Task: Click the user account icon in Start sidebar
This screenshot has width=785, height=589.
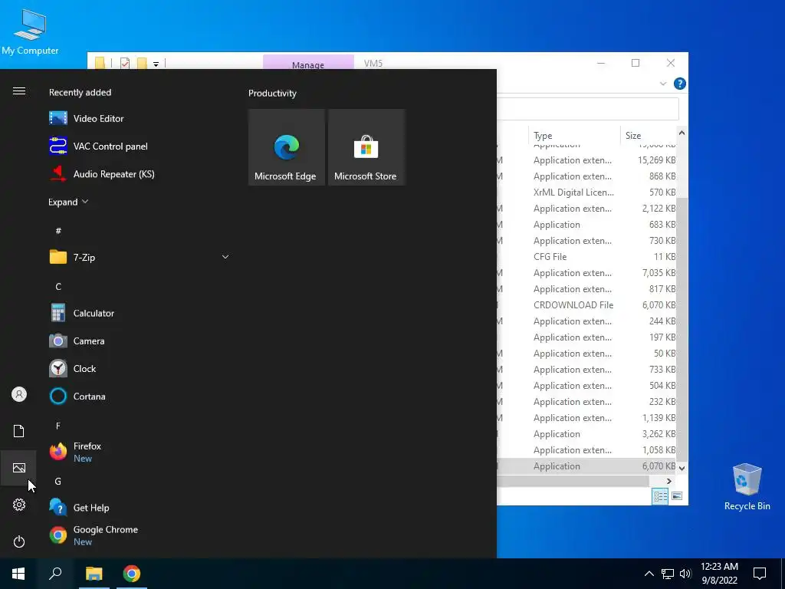Action: pyautogui.click(x=19, y=394)
